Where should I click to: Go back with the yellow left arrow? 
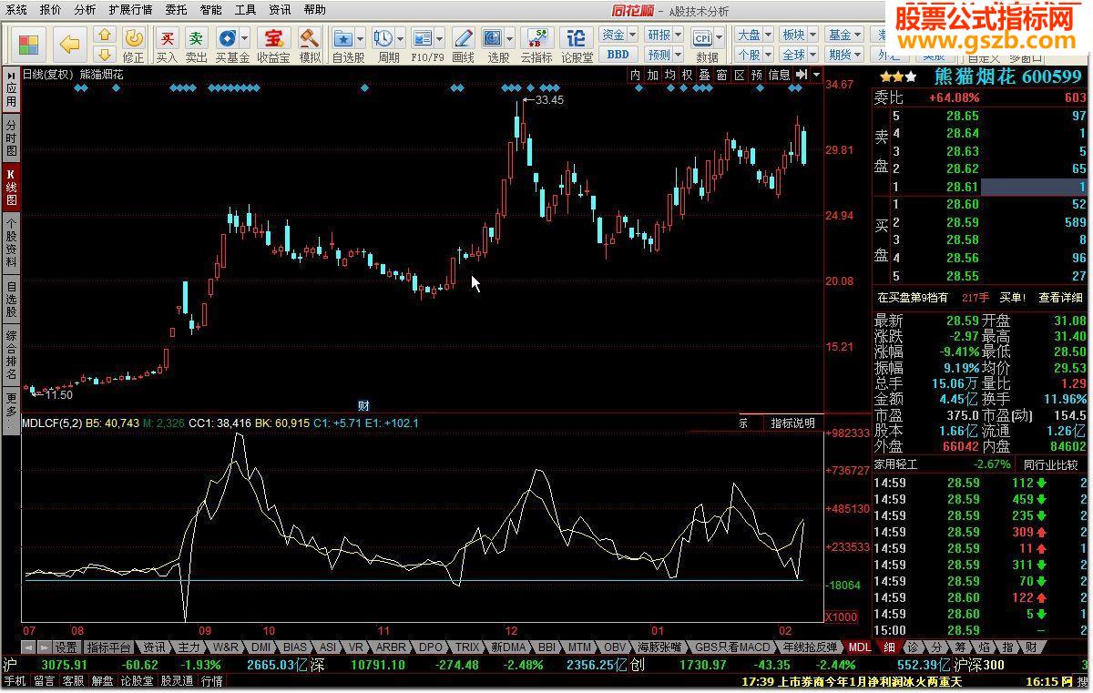(69, 45)
